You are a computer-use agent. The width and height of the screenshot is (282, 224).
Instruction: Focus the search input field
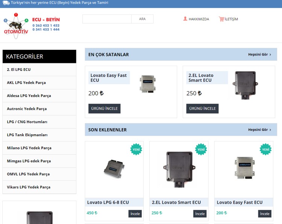[107, 19]
